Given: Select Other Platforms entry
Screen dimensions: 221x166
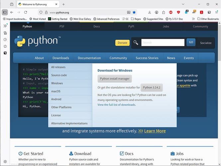Looking at the screenshot, I should (70, 107).
